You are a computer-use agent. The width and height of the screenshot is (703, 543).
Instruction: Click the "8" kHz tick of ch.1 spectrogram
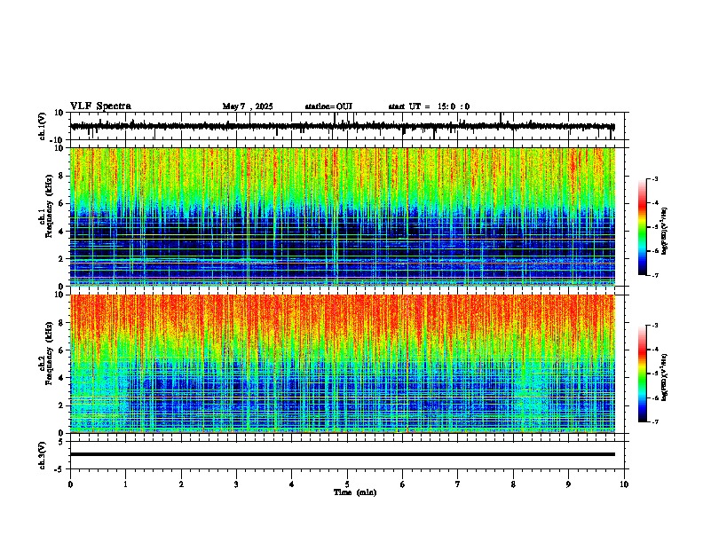click(x=61, y=176)
